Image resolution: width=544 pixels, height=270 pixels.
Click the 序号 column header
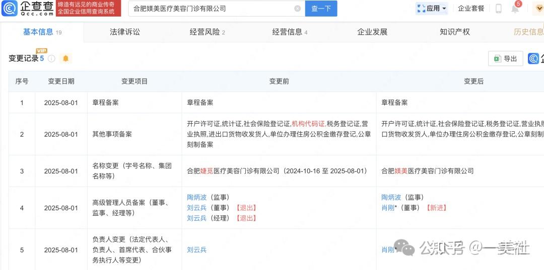(x=22, y=81)
